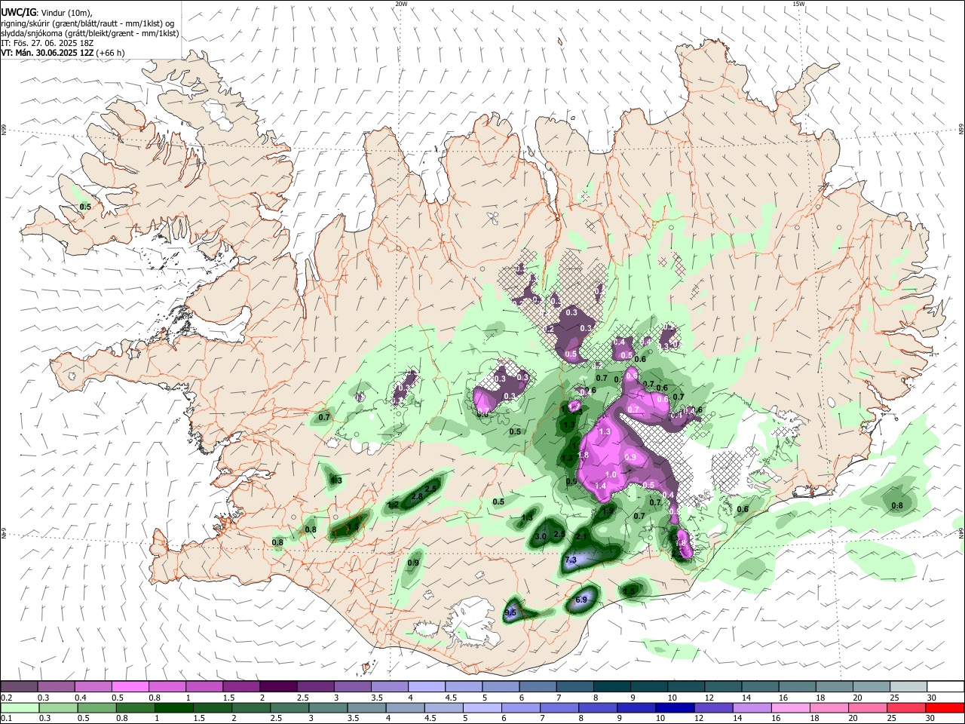Click the '(+66 h)' forecast offset text

pos(111,53)
